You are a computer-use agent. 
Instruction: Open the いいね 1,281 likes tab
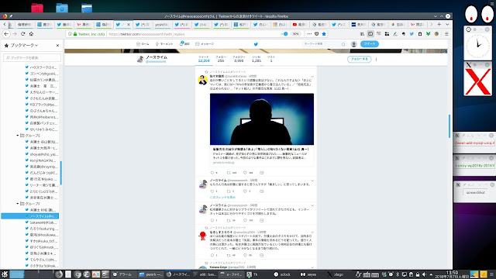pos(257,59)
